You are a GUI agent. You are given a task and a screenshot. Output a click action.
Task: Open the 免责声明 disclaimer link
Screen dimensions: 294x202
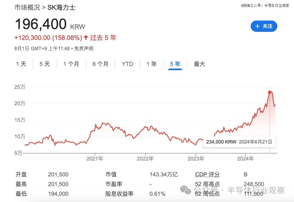click(x=84, y=48)
